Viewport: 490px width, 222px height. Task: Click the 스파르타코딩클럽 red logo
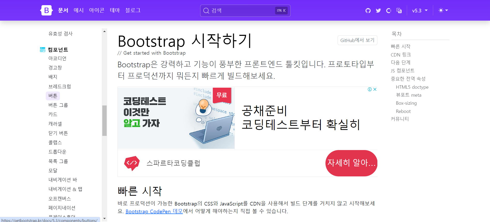(x=132, y=163)
